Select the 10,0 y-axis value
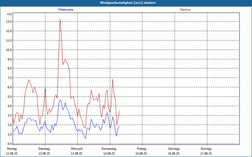 [x=9, y=50]
